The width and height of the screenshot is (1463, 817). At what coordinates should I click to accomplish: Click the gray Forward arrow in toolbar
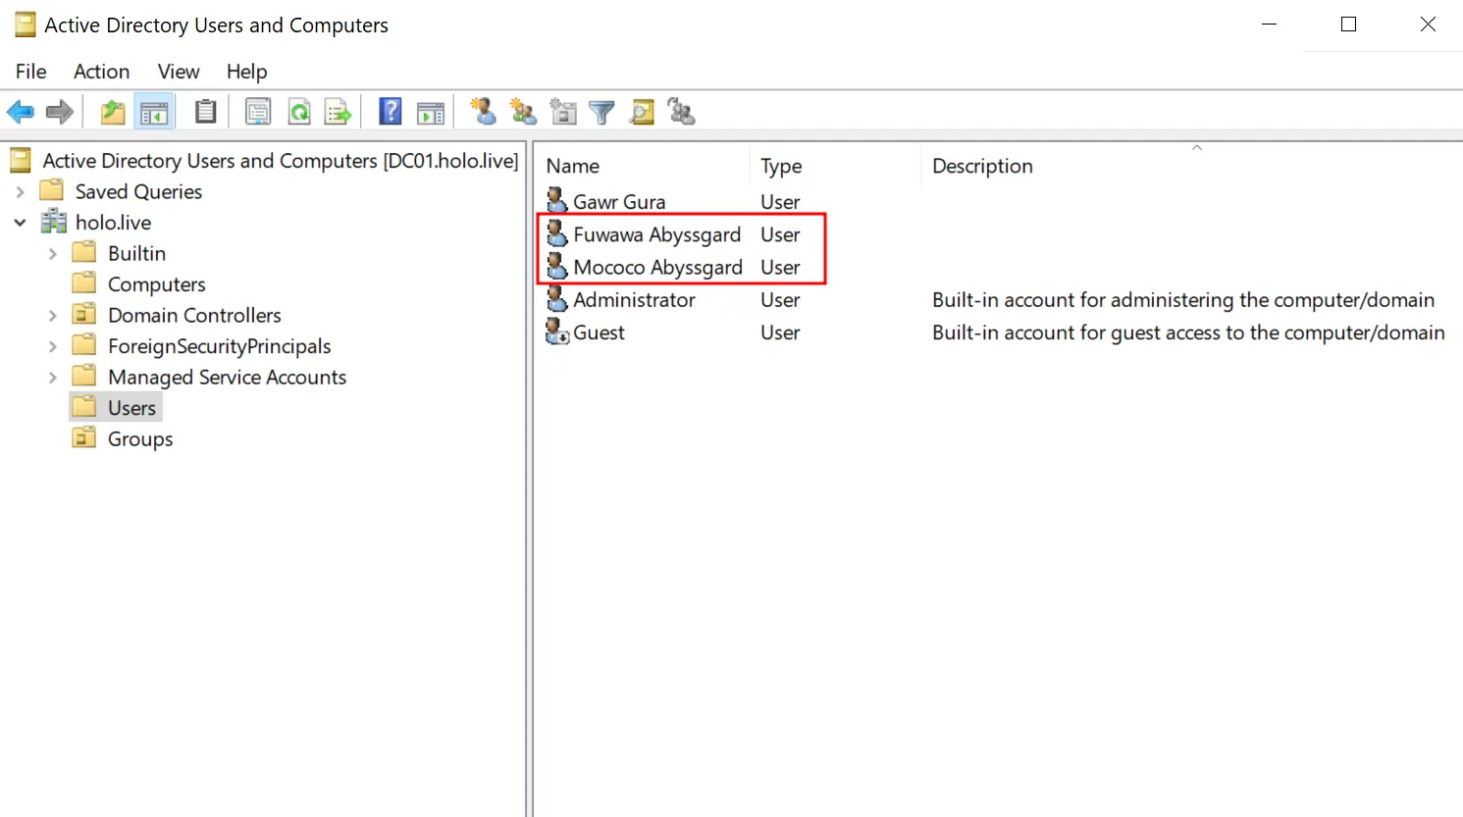point(60,112)
